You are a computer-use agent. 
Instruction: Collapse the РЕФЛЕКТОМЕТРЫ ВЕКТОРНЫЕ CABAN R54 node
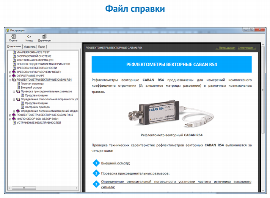coord(10,80)
